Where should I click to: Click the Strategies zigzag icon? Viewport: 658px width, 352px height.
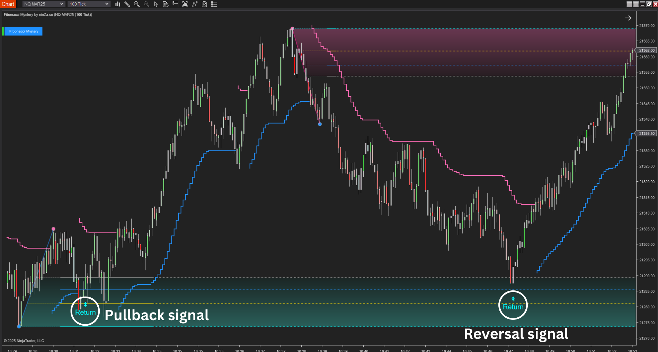click(x=195, y=4)
